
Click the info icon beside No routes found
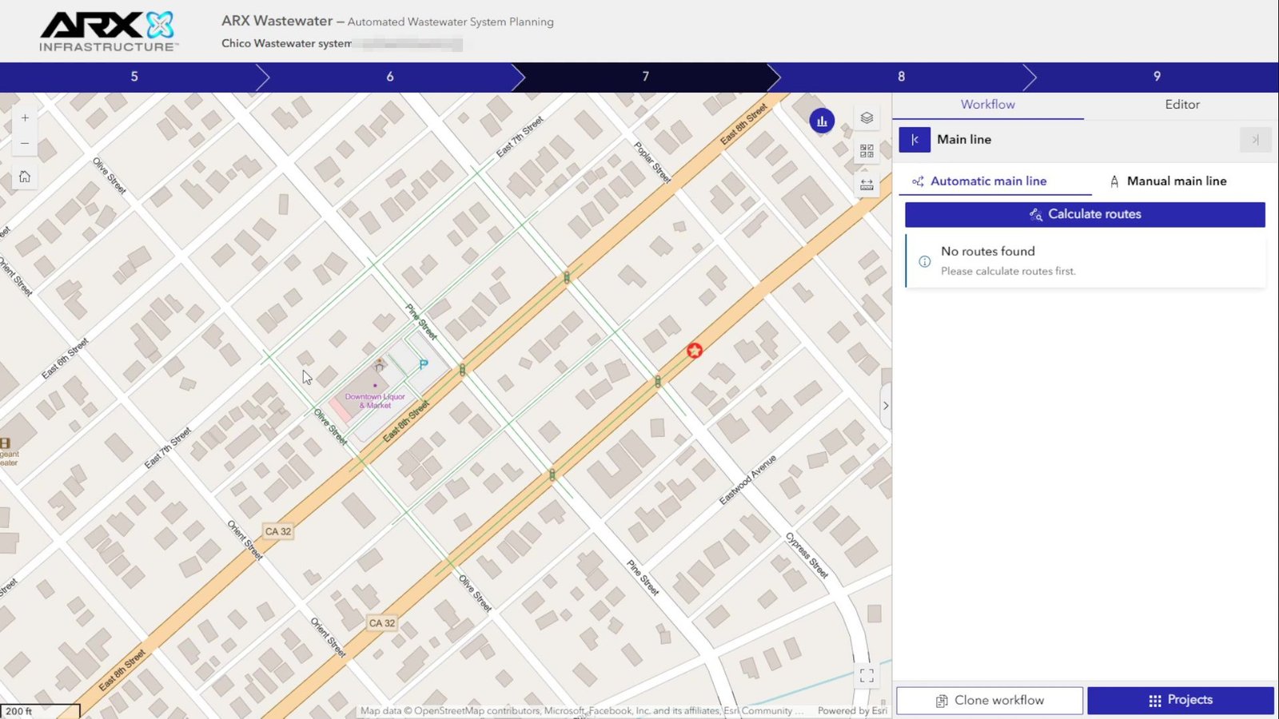(924, 261)
